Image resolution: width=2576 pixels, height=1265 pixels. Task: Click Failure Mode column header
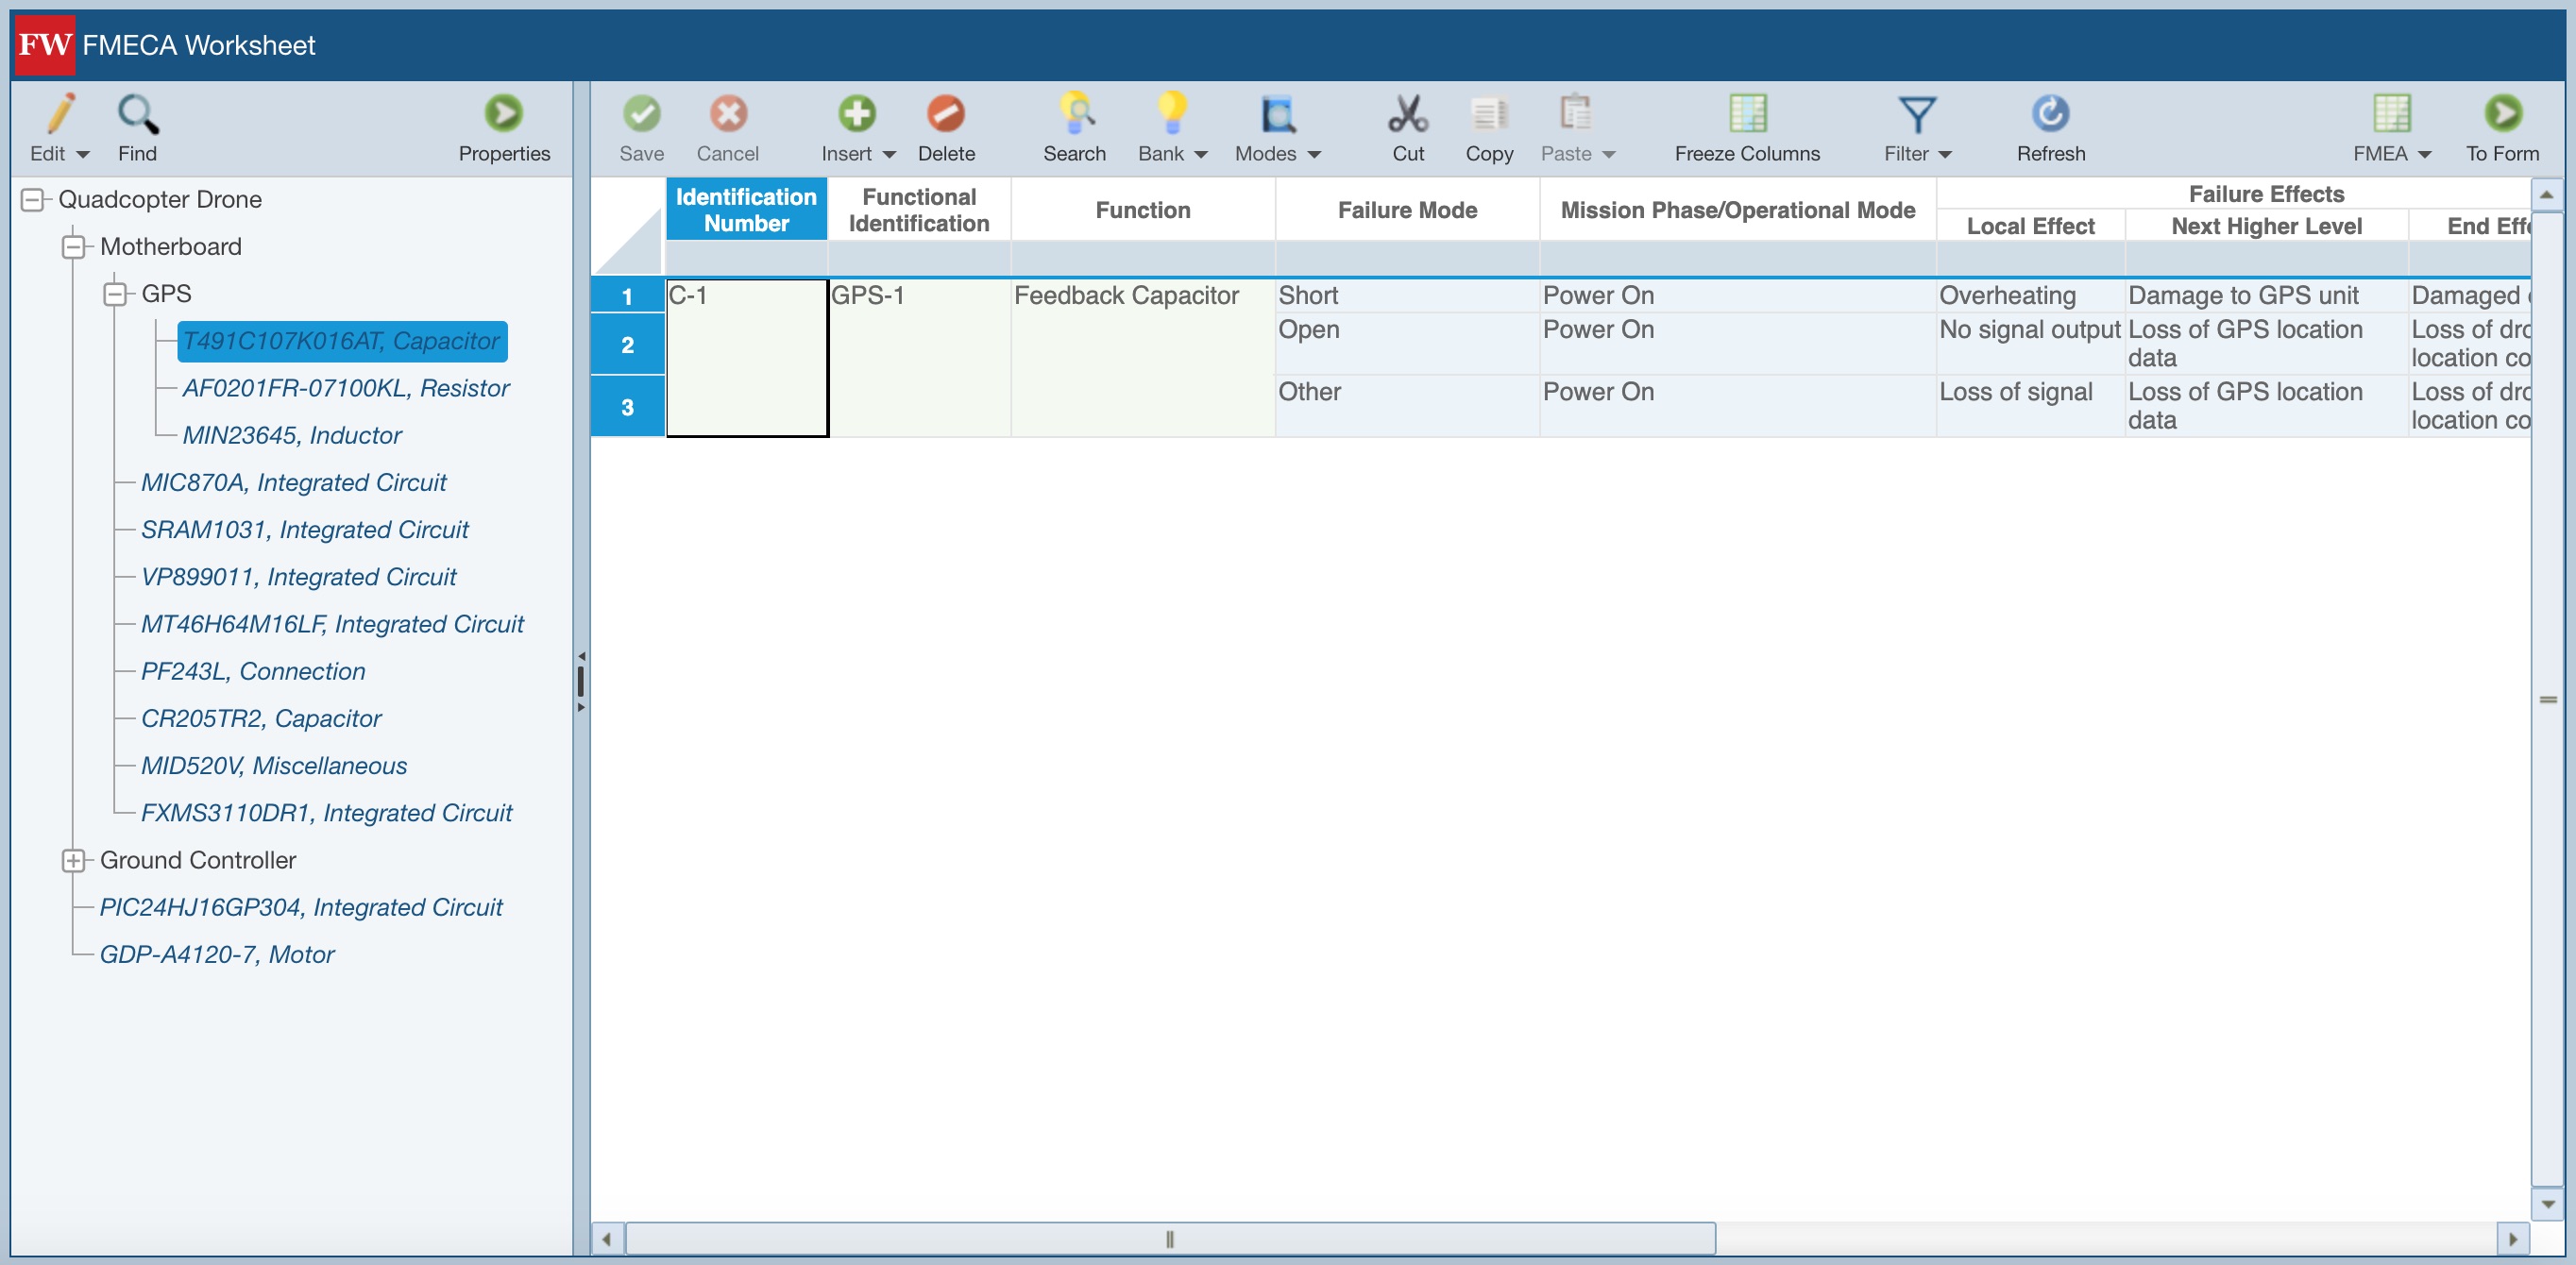pos(1407,210)
